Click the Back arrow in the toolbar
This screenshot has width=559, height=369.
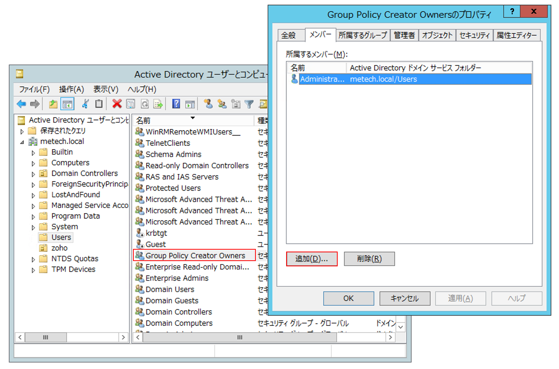21,104
